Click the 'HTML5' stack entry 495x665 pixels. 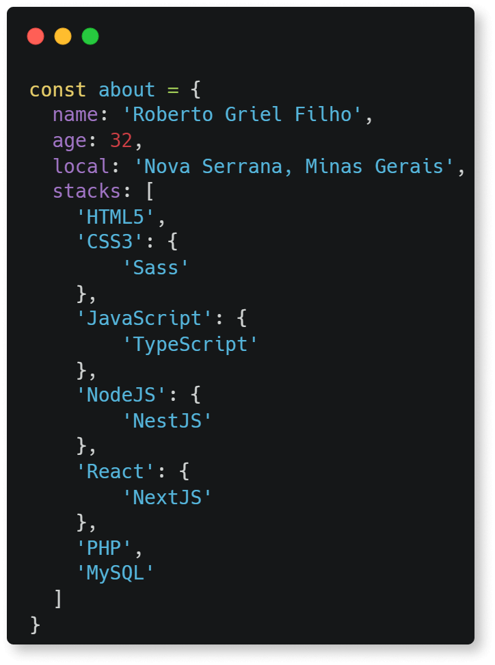[116, 217]
